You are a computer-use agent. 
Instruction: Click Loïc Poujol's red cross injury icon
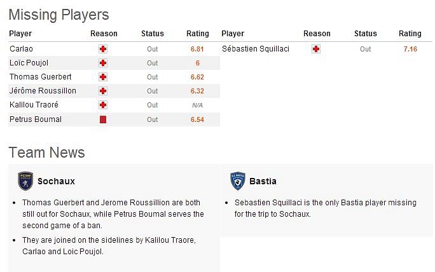tap(103, 63)
